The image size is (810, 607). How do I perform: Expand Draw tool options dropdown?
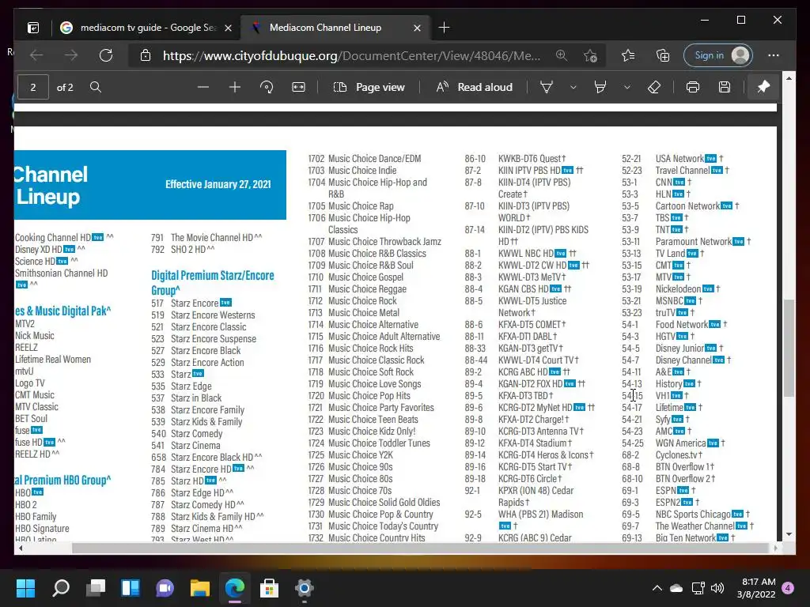click(x=573, y=87)
